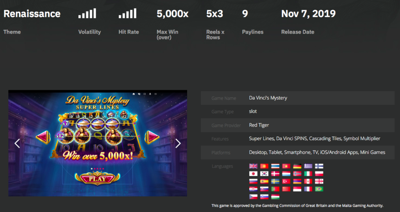The width and height of the screenshot is (400, 212).
Task: Click the Red Tiger game provider text
Action: [259, 125]
